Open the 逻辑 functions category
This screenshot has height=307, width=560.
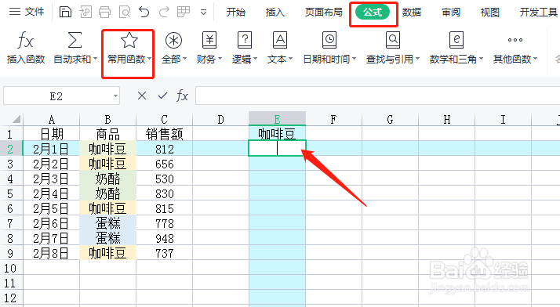pyautogui.click(x=245, y=48)
